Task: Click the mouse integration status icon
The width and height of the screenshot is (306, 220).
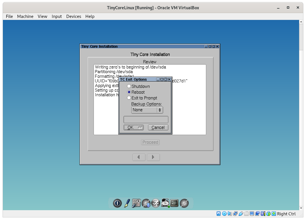Action: click(x=268, y=214)
